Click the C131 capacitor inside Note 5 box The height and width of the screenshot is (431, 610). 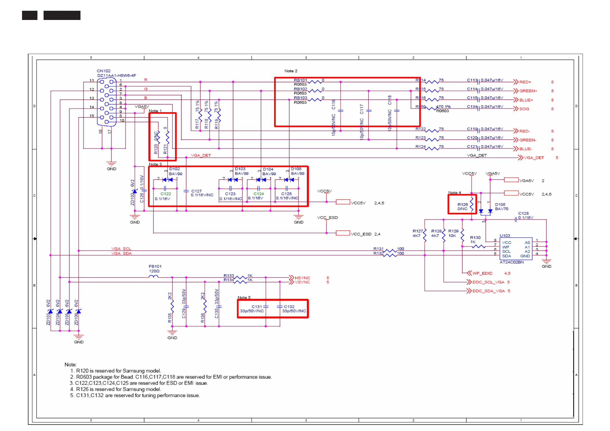coord(266,307)
